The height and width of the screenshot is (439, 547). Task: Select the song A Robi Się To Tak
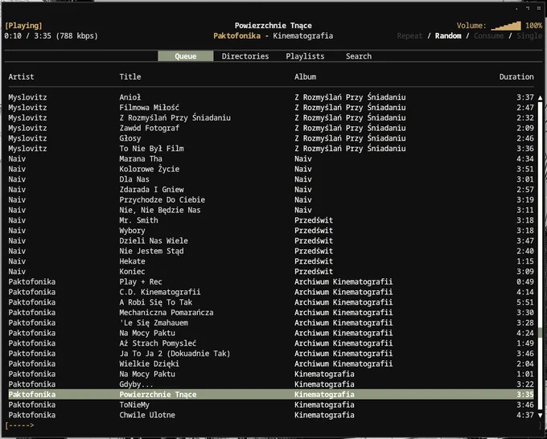tap(271, 302)
